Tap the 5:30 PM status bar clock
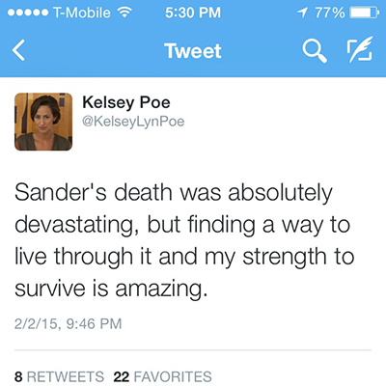386x386 pixels. click(x=193, y=13)
